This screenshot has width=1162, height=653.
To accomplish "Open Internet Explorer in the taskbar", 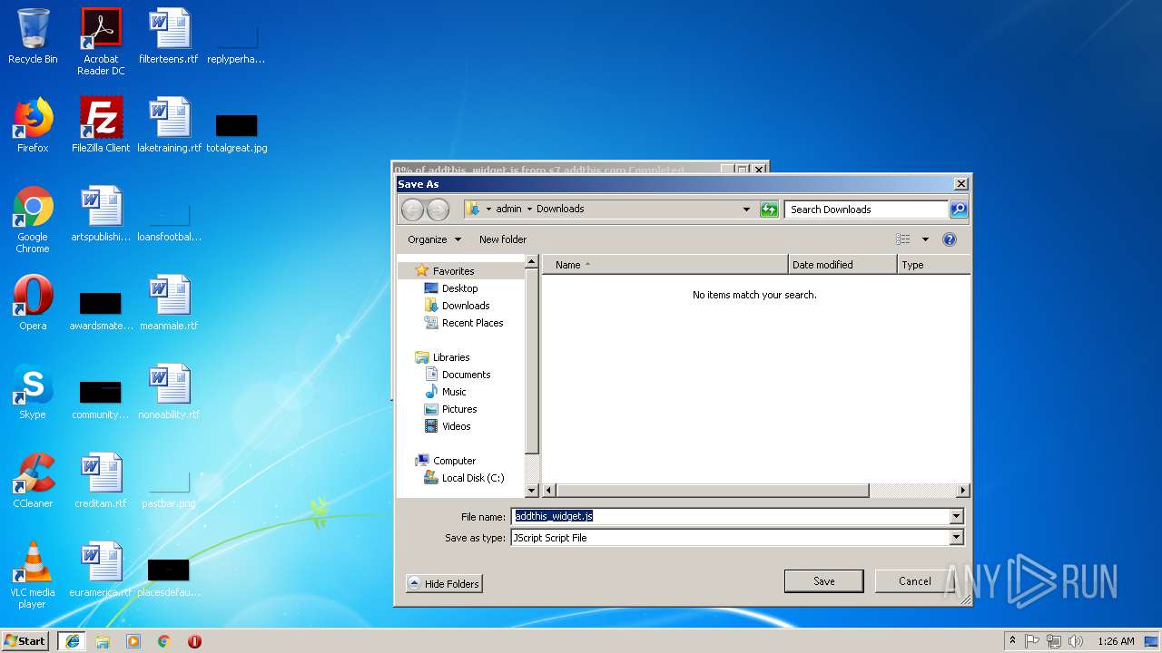I will click(73, 641).
